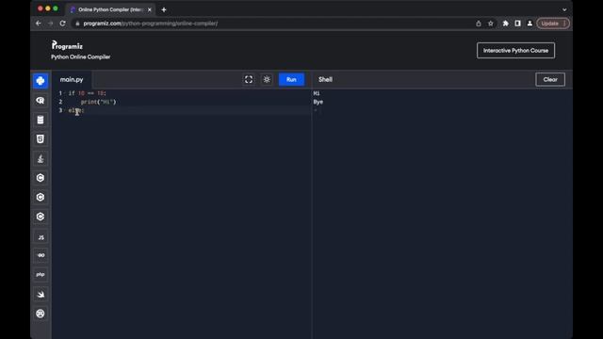The width and height of the screenshot is (603, 339).
Task: Reload the page with the refresh icon
Action: pos(63,24)
